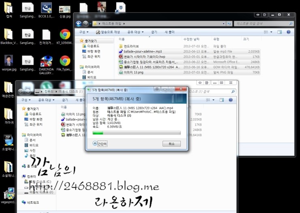The width and height of the screenshot is (300, 213).
Task: Click the 알송으로 재생 play button
Action: coord(107,32)
